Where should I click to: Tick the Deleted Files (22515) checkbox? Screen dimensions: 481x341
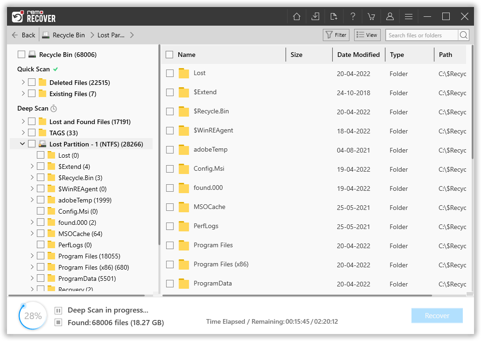pyautogui.click(x=32, y=82)
